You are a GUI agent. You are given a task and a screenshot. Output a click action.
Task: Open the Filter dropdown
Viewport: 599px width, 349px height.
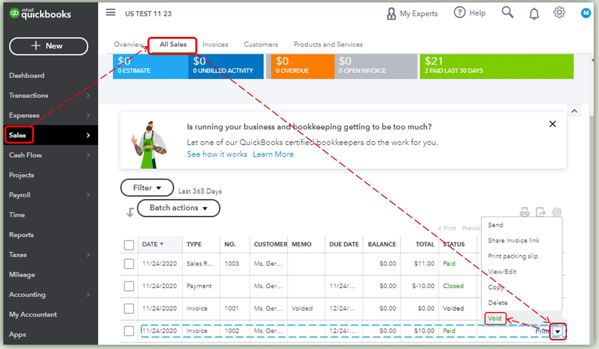tap(147, 188)
